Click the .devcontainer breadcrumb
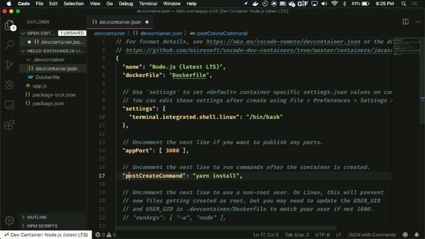Screen dimensions: 425x239 click(110, 33)
